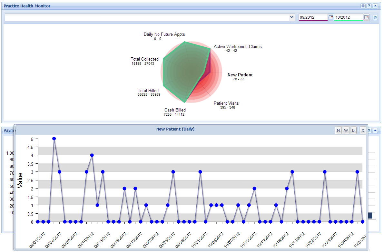The width and height of the screenshot is (384, 252).
Task: Expand the wide filter dropdown arrow
Action: [x=292, y=17]
